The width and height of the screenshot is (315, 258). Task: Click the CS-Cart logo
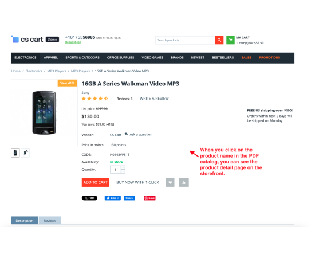27,40
